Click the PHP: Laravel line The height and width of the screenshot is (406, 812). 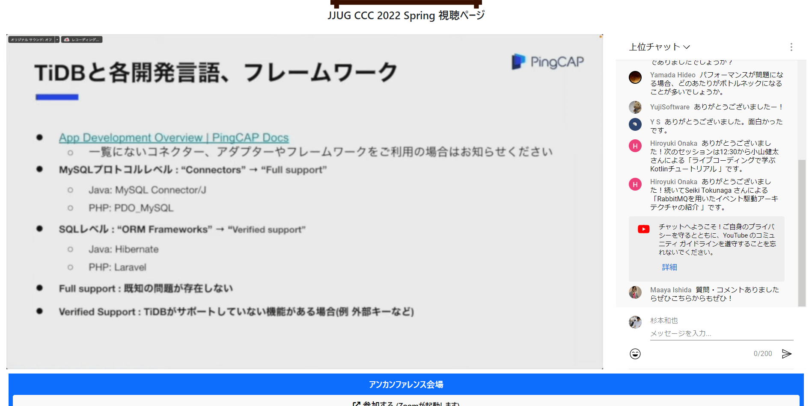[117, 268]
